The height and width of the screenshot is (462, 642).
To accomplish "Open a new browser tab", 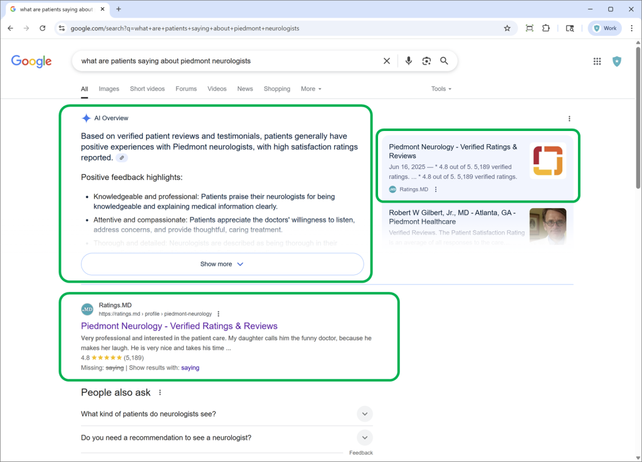I will click(118, 9).
